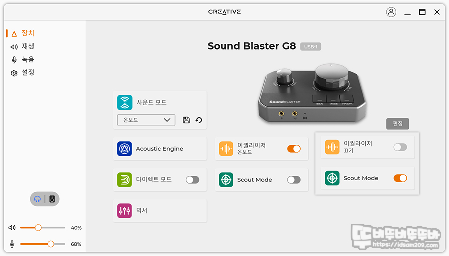
Task: Reset the sound mode with the refresh icon
Action: click(199, 120)
